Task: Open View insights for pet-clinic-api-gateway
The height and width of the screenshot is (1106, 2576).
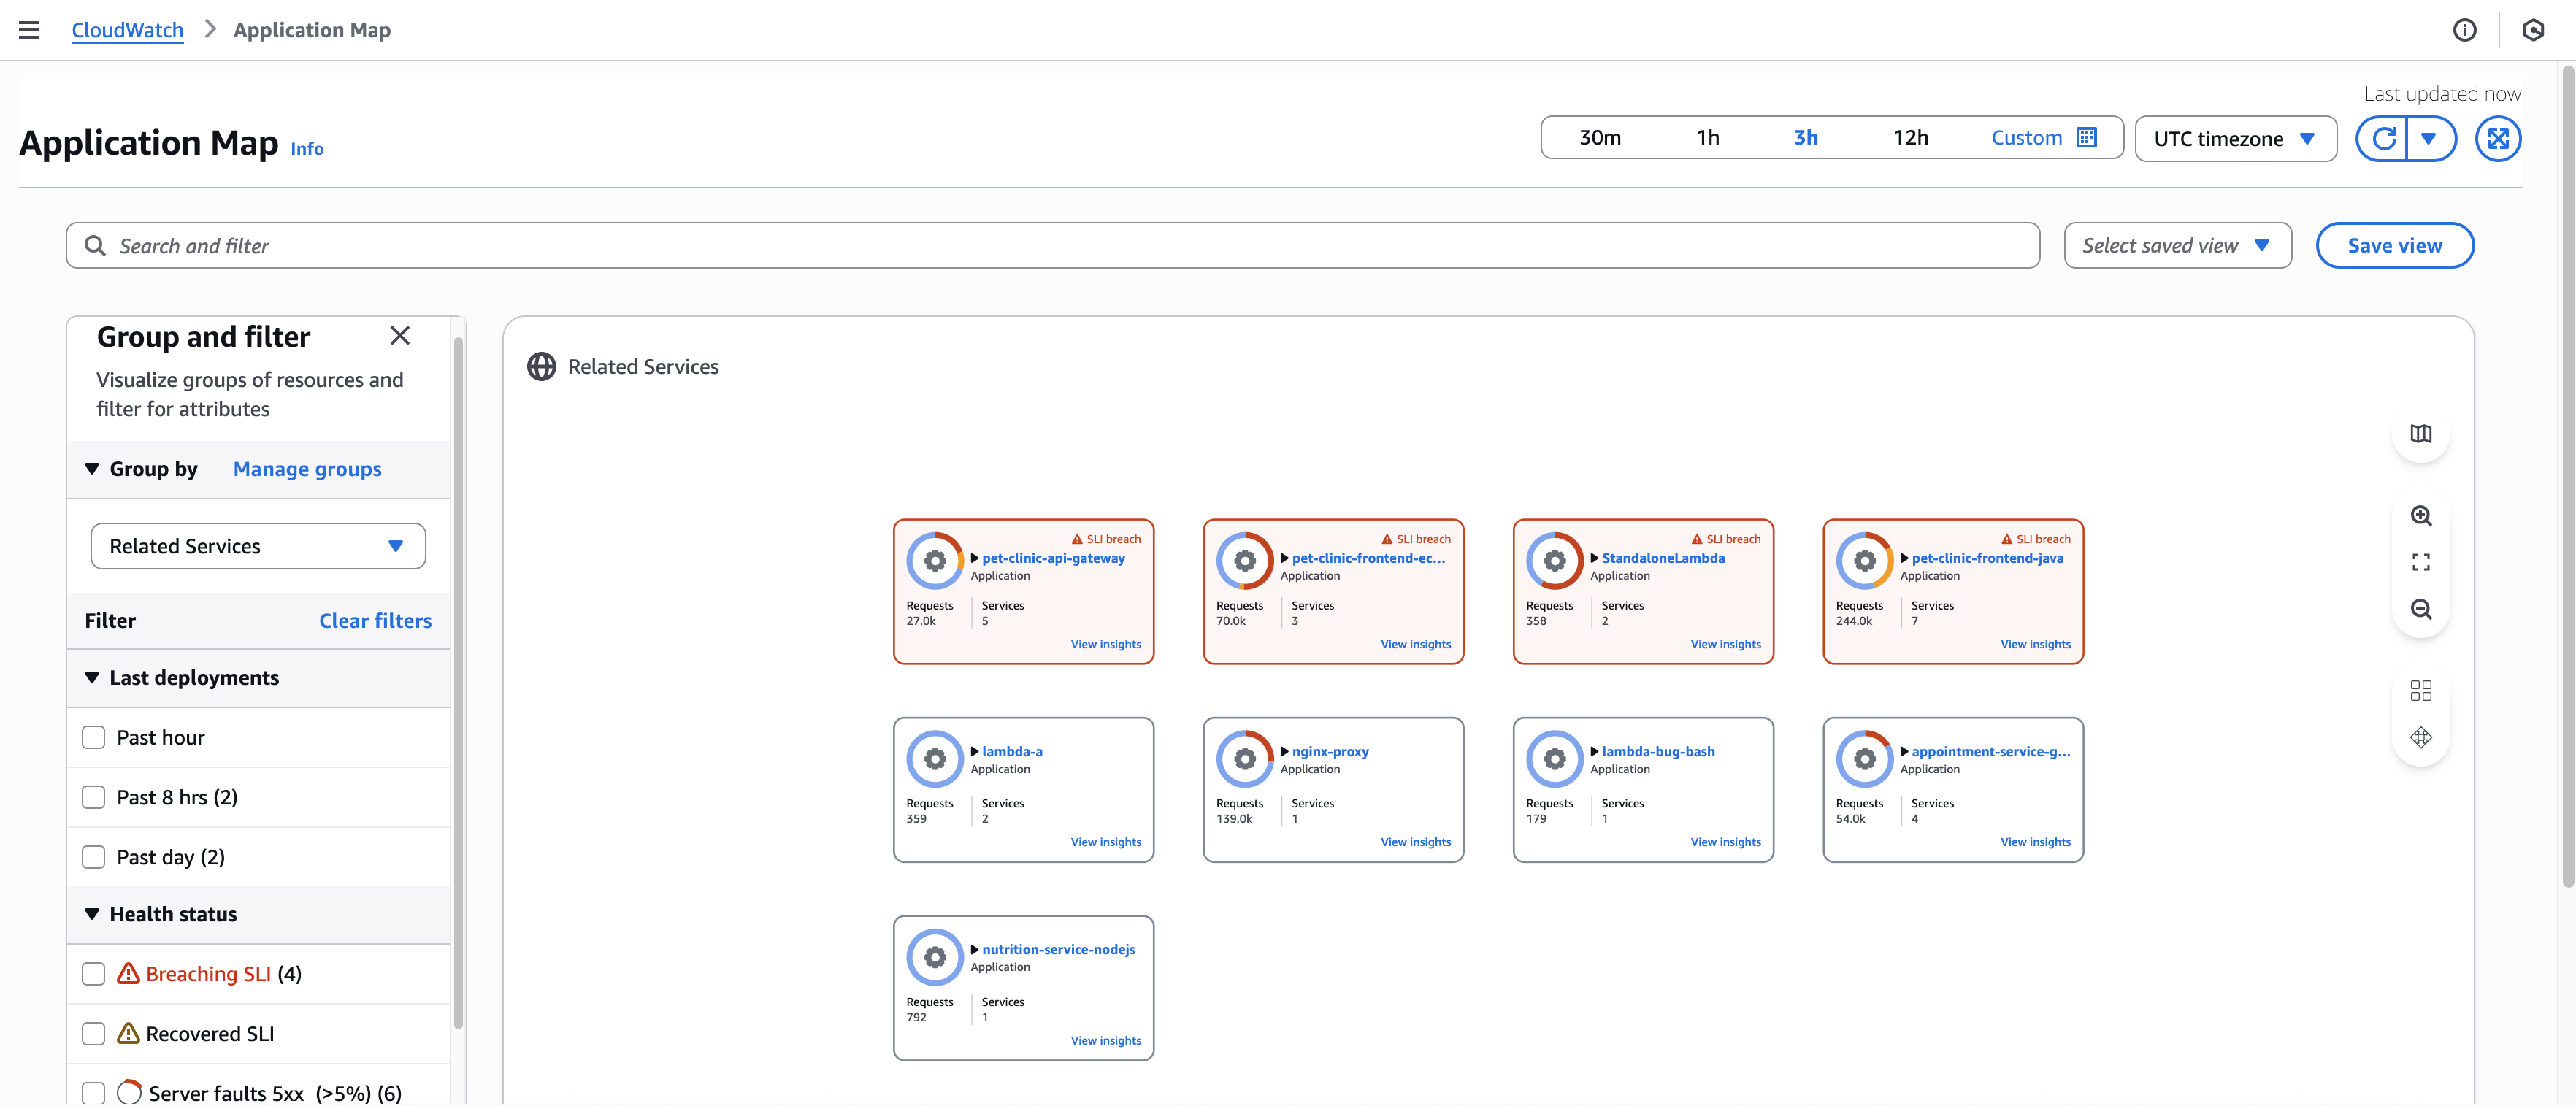Action: click(x=1106, y=644)
